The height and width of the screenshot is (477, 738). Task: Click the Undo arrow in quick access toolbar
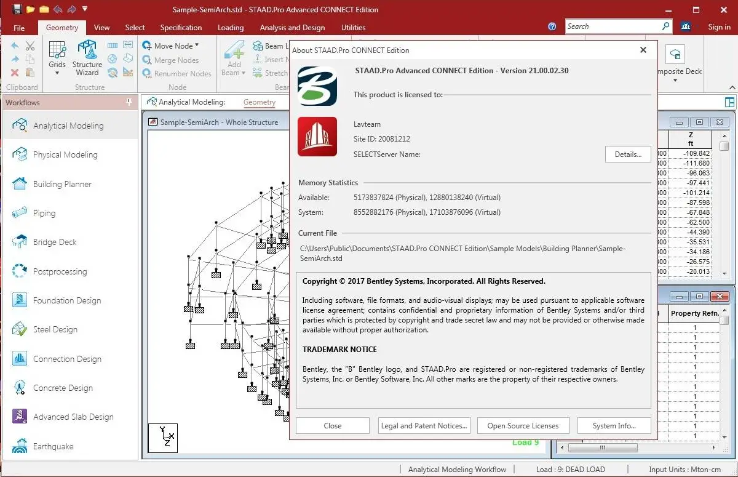tap(58, 9)
